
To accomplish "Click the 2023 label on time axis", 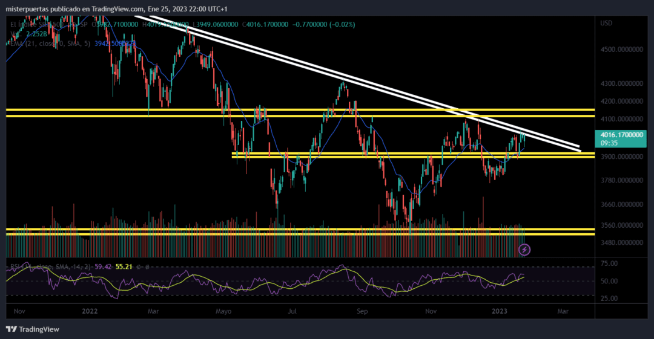I will (x=499, y=311).
